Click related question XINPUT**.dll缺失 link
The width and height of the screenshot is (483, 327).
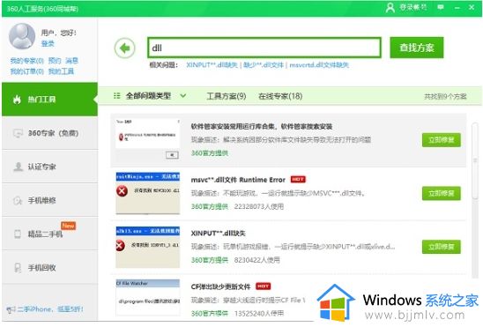pyautogui.click(x=212, y=65)
